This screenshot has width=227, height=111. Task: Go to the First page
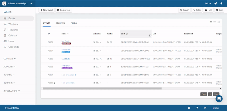coord(203,94)
